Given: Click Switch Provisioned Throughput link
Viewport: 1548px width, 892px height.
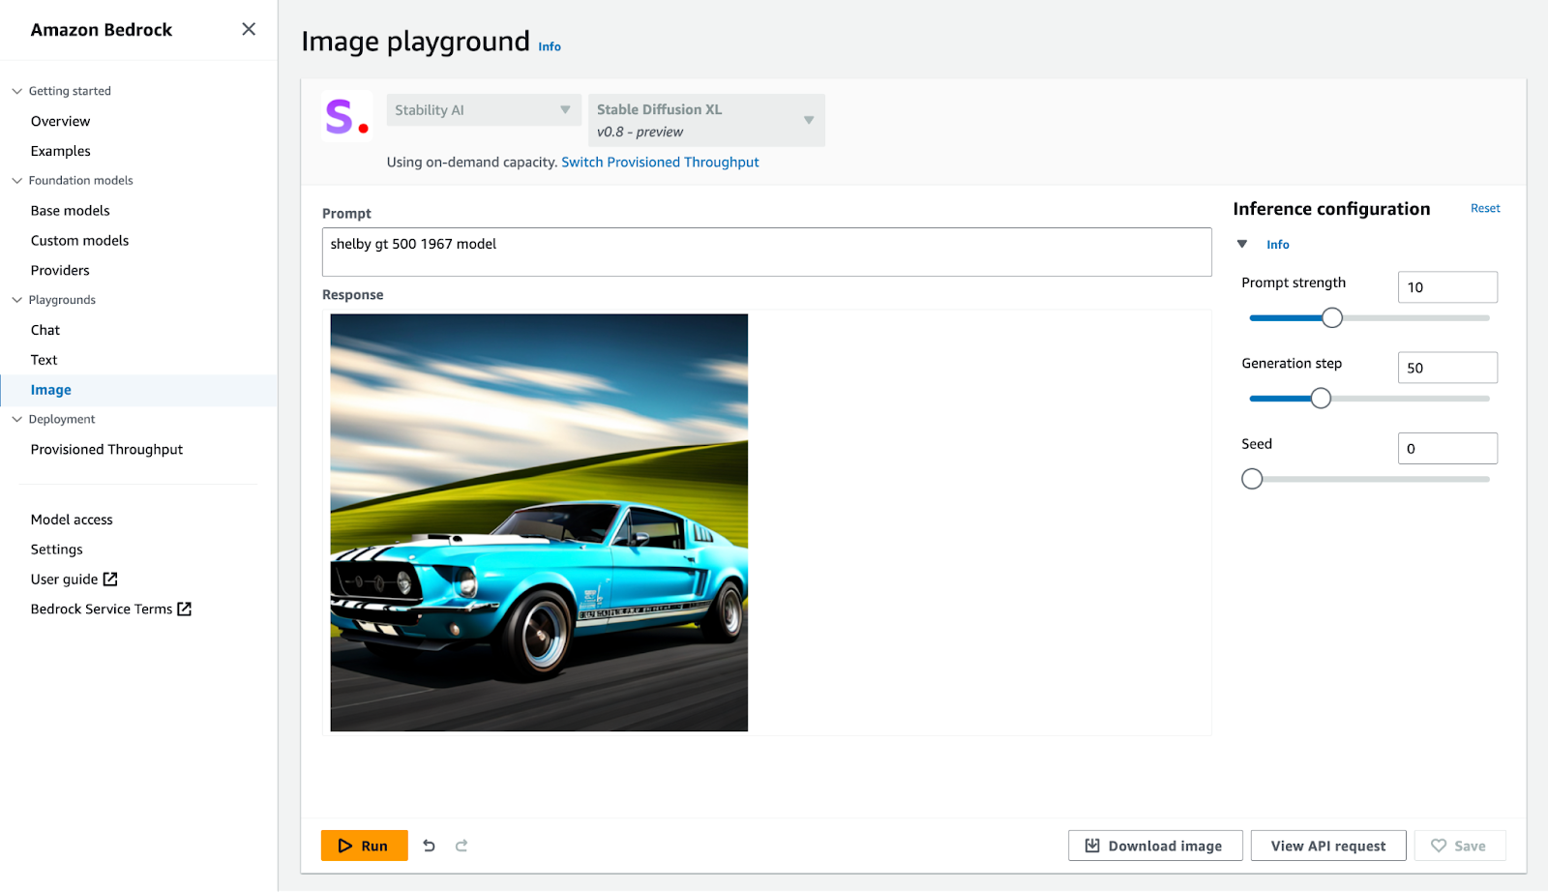Looking at the screenshot, I should point(660,163).
